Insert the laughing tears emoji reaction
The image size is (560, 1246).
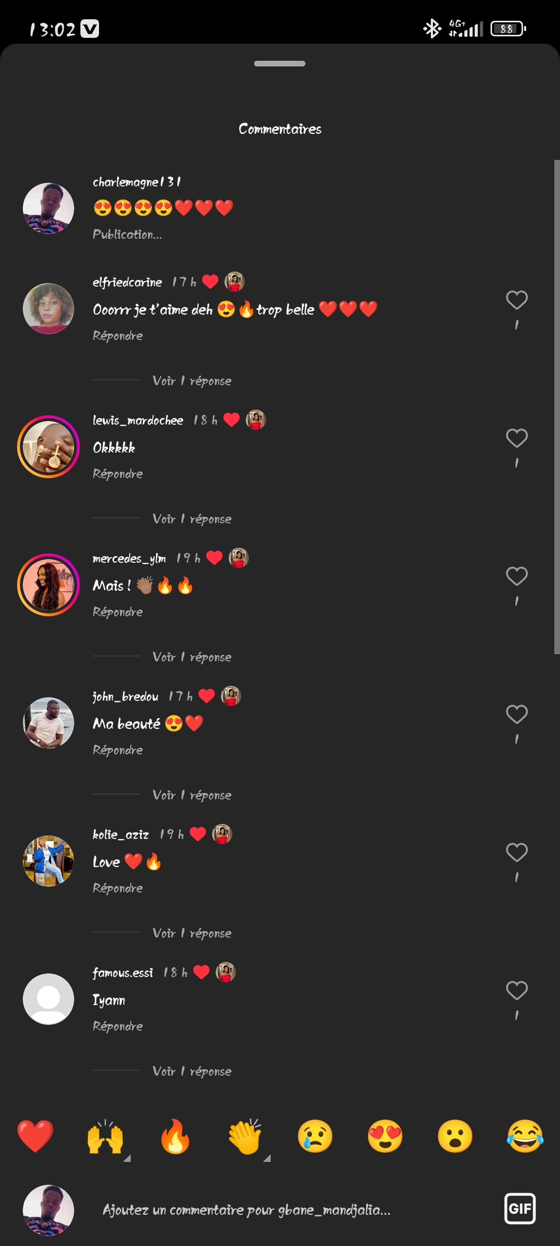[x=525, y=1136]
